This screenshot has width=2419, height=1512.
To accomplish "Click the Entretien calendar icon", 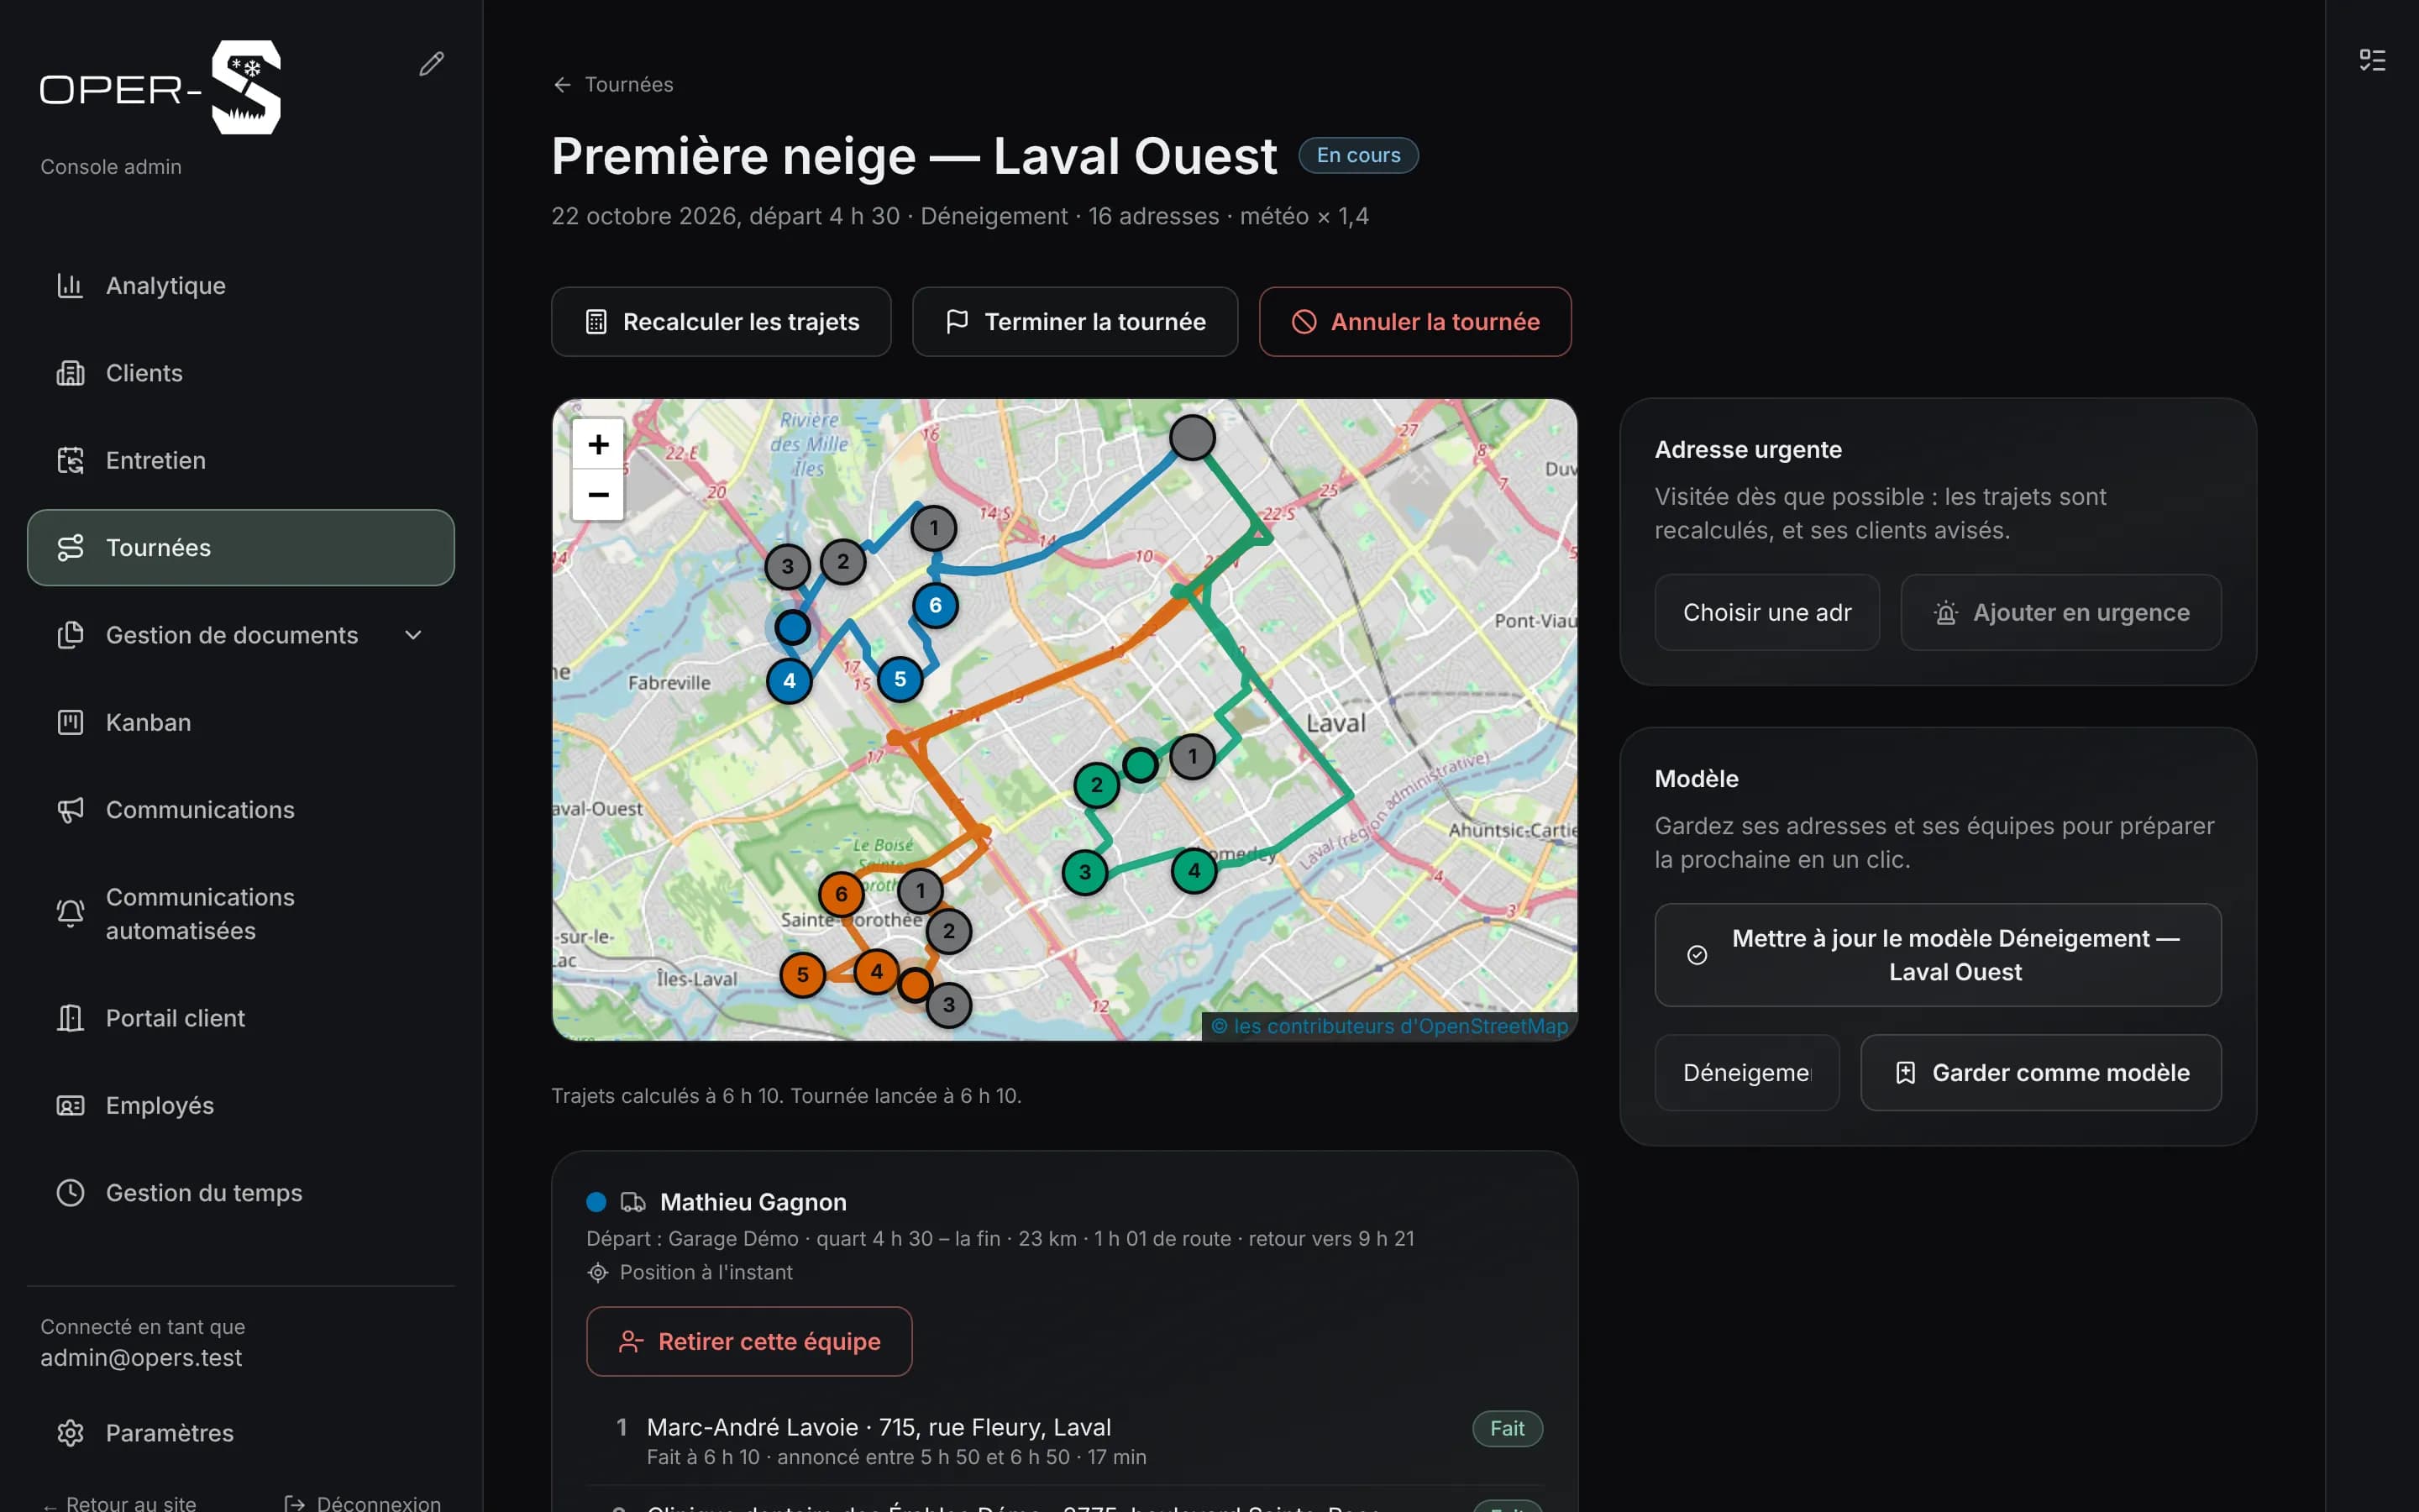I will click(70, 460).
